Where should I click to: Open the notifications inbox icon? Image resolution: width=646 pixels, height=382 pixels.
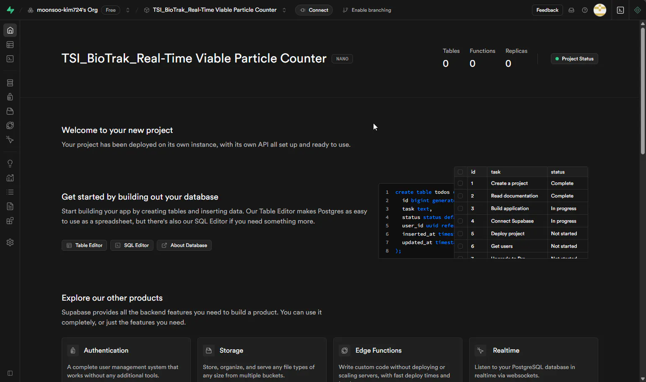(571, 10)
